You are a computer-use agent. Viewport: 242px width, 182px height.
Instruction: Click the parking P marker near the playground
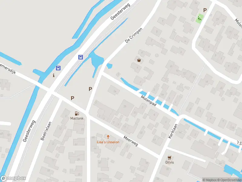tap(205, 10)
